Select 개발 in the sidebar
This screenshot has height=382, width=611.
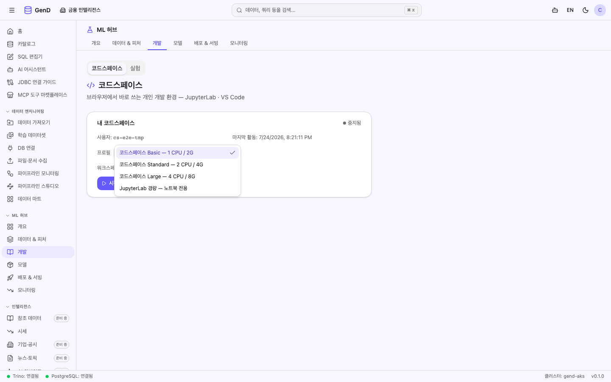[x=38, y=252]
